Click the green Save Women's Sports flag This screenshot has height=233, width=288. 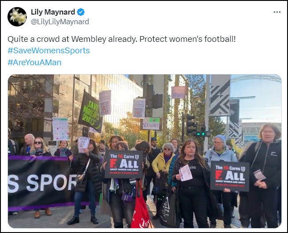tap(90, 112)
